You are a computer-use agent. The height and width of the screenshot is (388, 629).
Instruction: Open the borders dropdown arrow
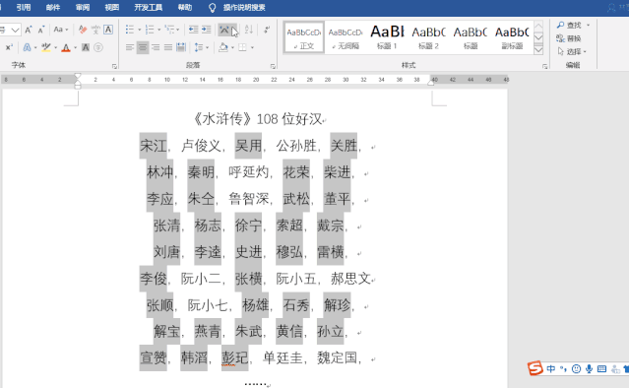coord(252,47)
